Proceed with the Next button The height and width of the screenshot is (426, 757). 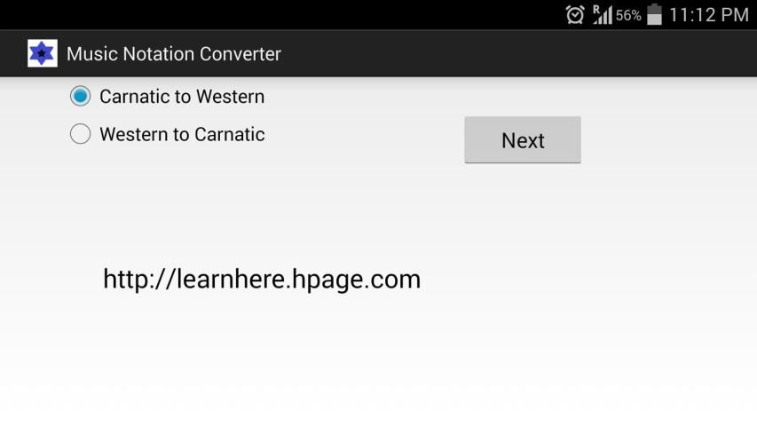tap(523, 139)
